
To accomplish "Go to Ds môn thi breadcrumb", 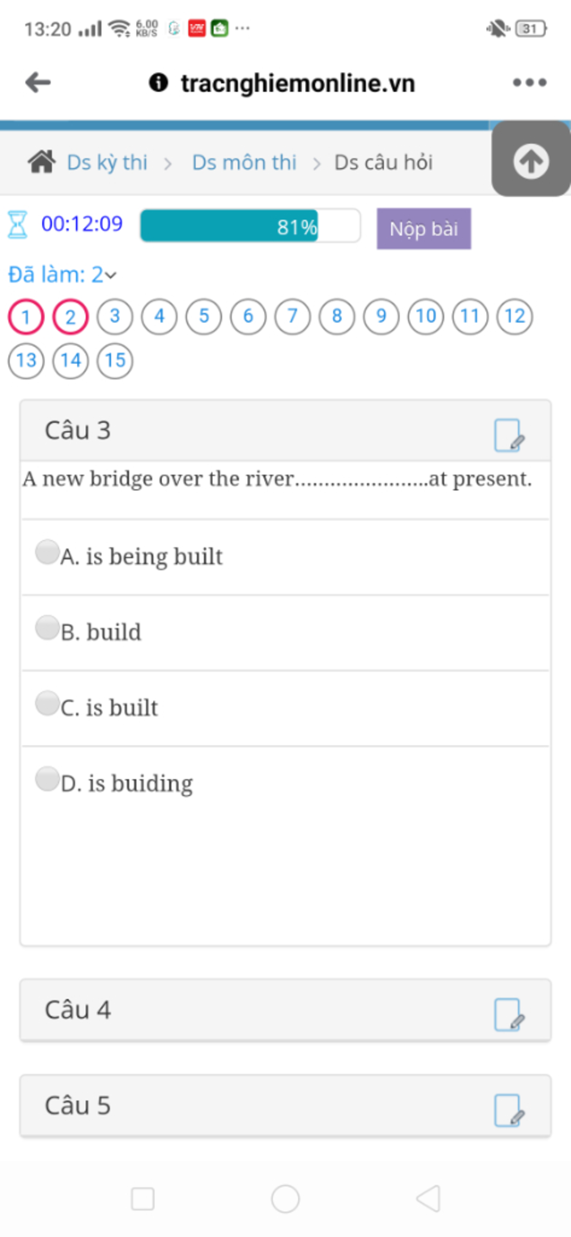I will [244, 162].
